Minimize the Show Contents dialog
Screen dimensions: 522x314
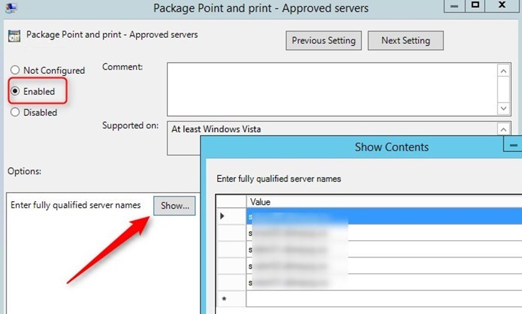[513, 145]
